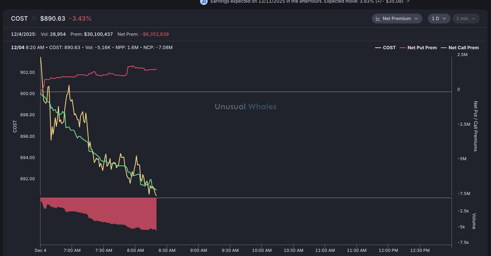Screen dimensions: 491x256
Task: Click the $890.63 price display
Action: (x=52, y=19)
